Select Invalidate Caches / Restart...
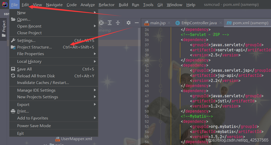This screenshot has height=145, width=271. tap(54, 82)
